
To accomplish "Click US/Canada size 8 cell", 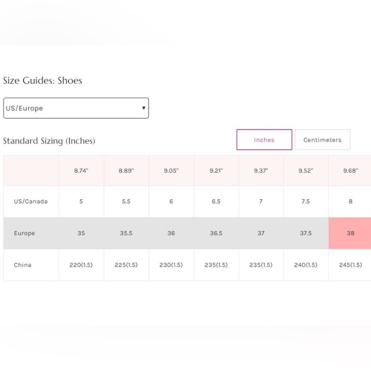I will coord(350,201).
